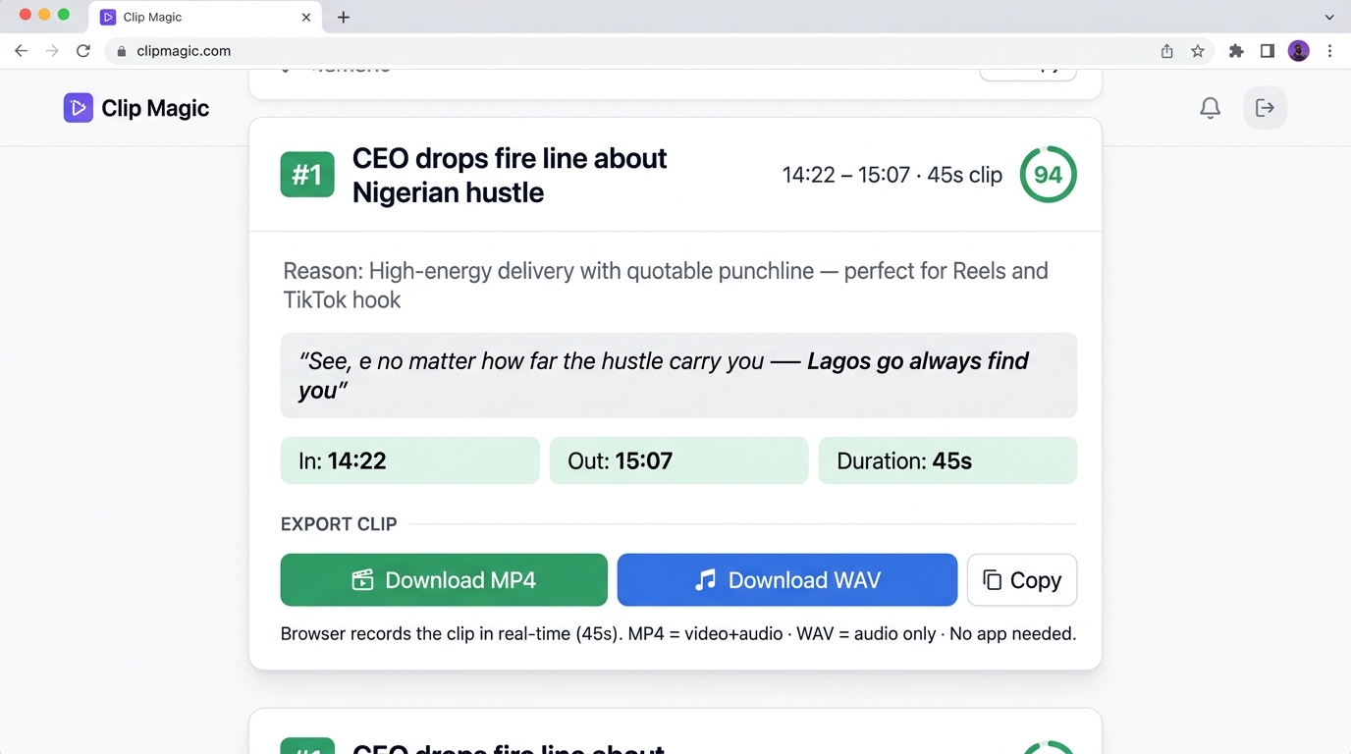Click the Duration: 45s chip
The width and height of the screenshot is (1351, 754).
[948, 460]
